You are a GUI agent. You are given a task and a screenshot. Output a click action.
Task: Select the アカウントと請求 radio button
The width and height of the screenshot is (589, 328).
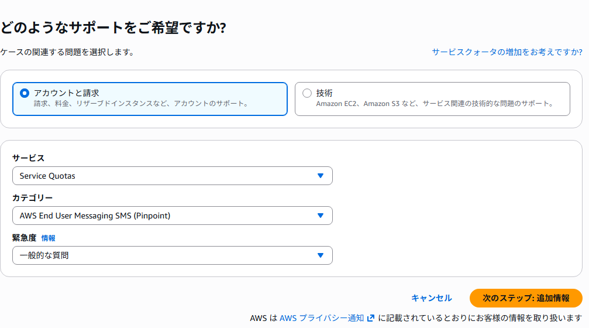(24, 93)
